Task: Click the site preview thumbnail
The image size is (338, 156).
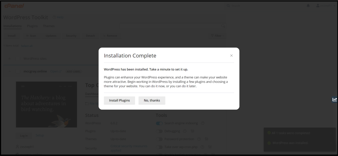Action: pyautogui.click(x=46, y=104)
